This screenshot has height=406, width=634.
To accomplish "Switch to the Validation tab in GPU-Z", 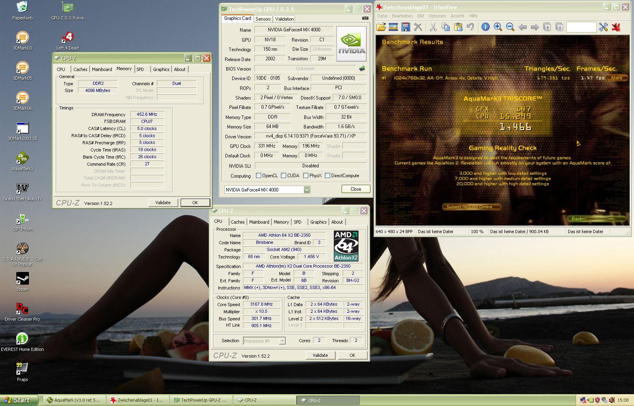I will (285, 19).
